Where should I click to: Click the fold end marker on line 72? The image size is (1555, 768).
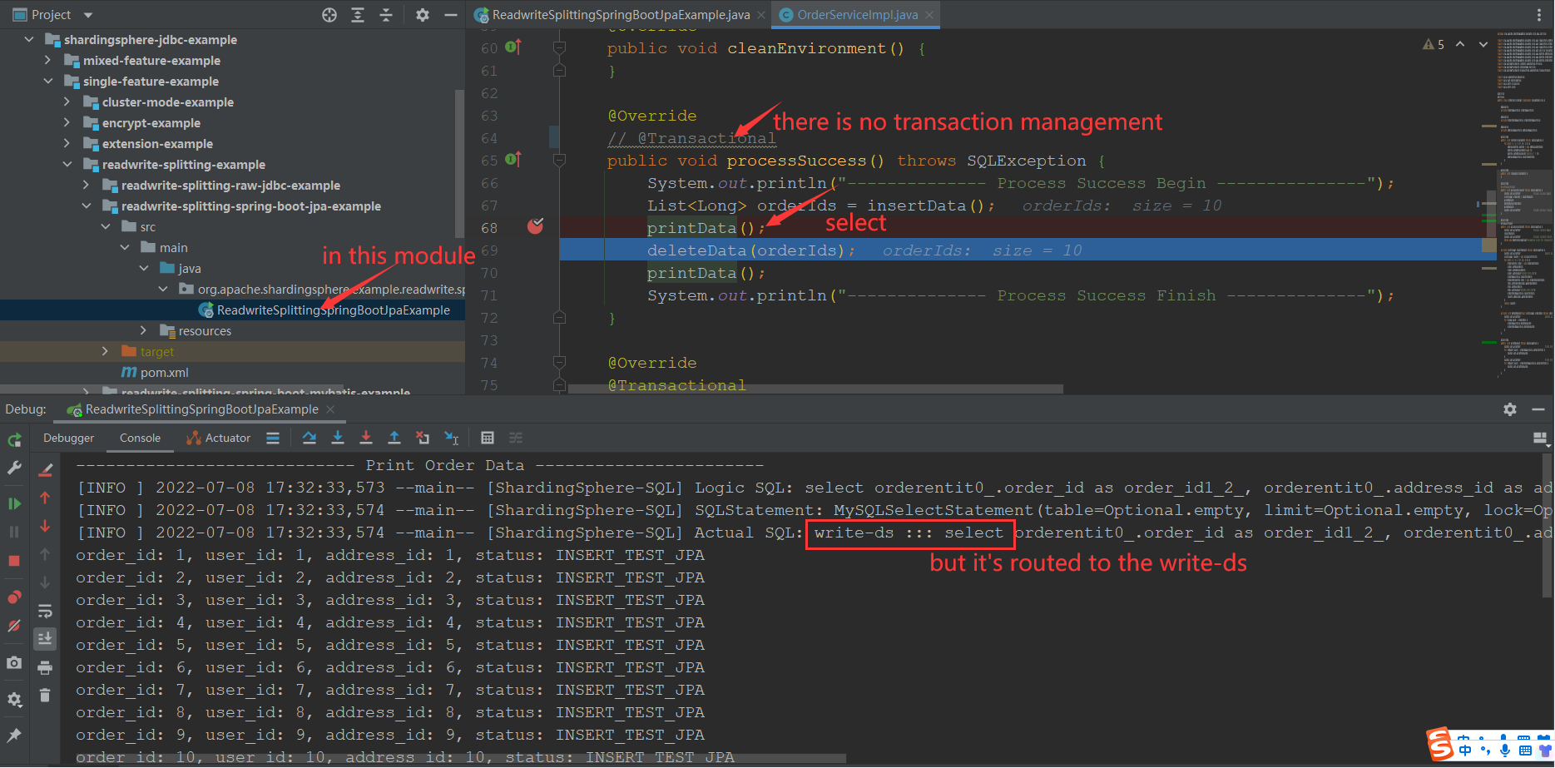click(559, 317)
